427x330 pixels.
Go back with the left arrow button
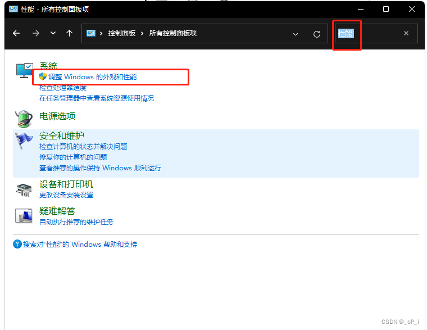[16, 33]
